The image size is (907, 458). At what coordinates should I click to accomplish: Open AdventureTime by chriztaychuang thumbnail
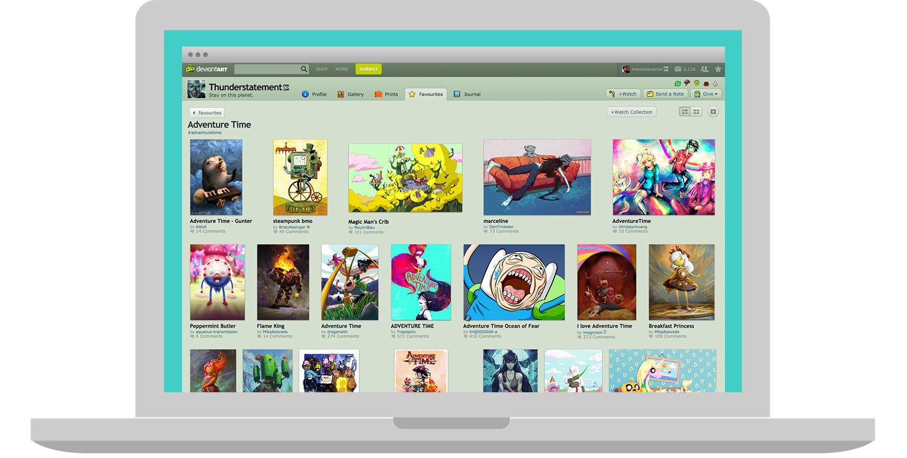tap(663, 178)
